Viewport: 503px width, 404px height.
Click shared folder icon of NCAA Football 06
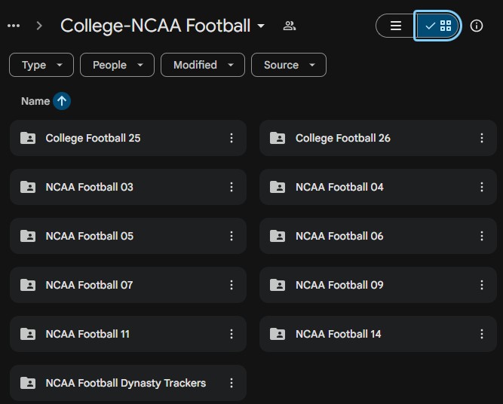click(x=278, y=236)
